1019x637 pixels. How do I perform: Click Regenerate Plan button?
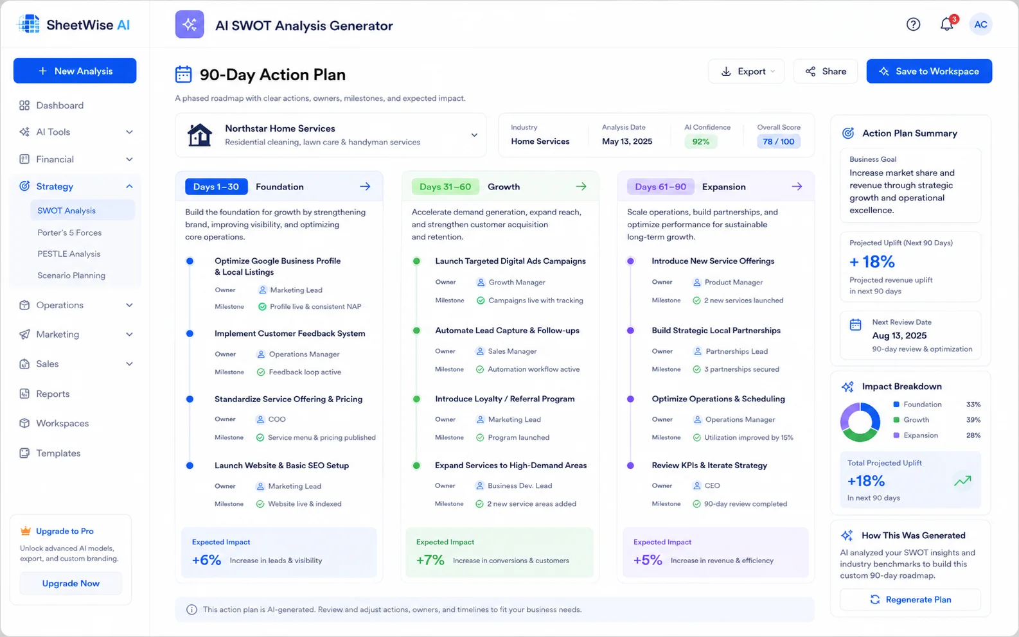point(910,600)
